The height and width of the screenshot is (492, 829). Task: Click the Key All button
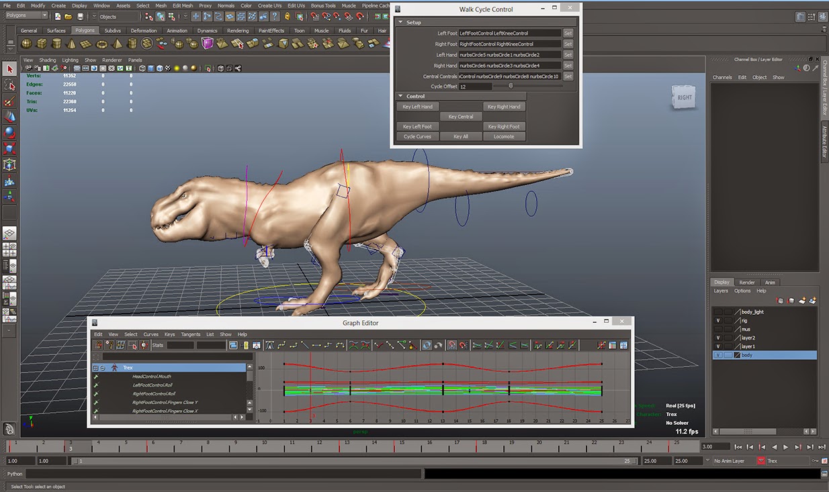click(x=461, y=136)
